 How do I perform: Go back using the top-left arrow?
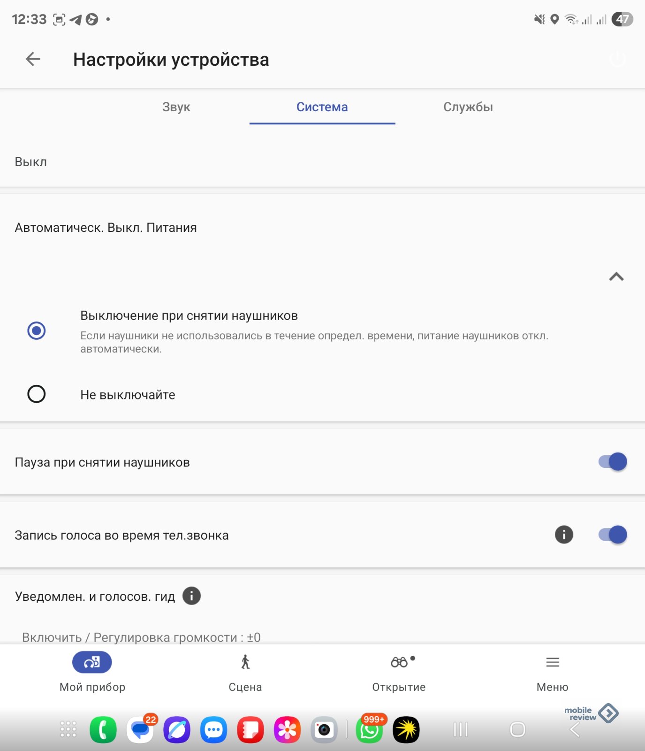coord(33,59)
